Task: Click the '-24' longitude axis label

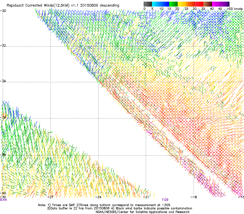Action: pos(98,197)
